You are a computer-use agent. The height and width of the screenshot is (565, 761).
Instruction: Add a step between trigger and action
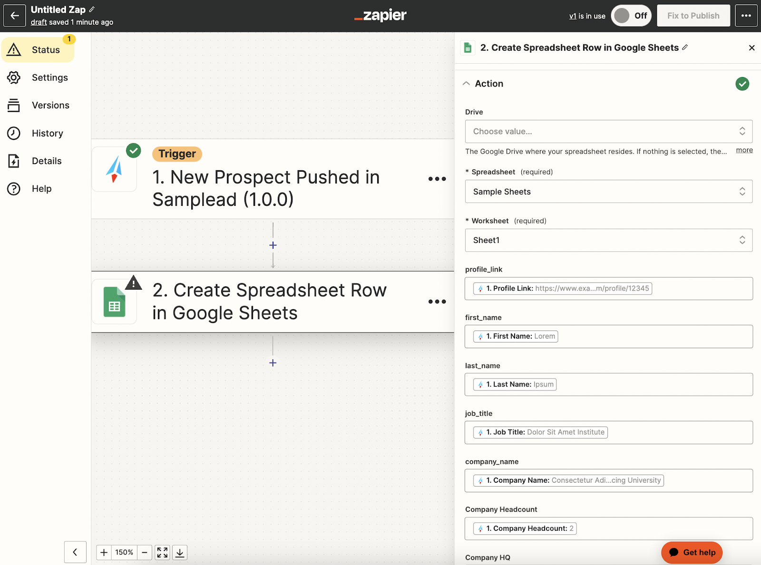pos(273,245)
